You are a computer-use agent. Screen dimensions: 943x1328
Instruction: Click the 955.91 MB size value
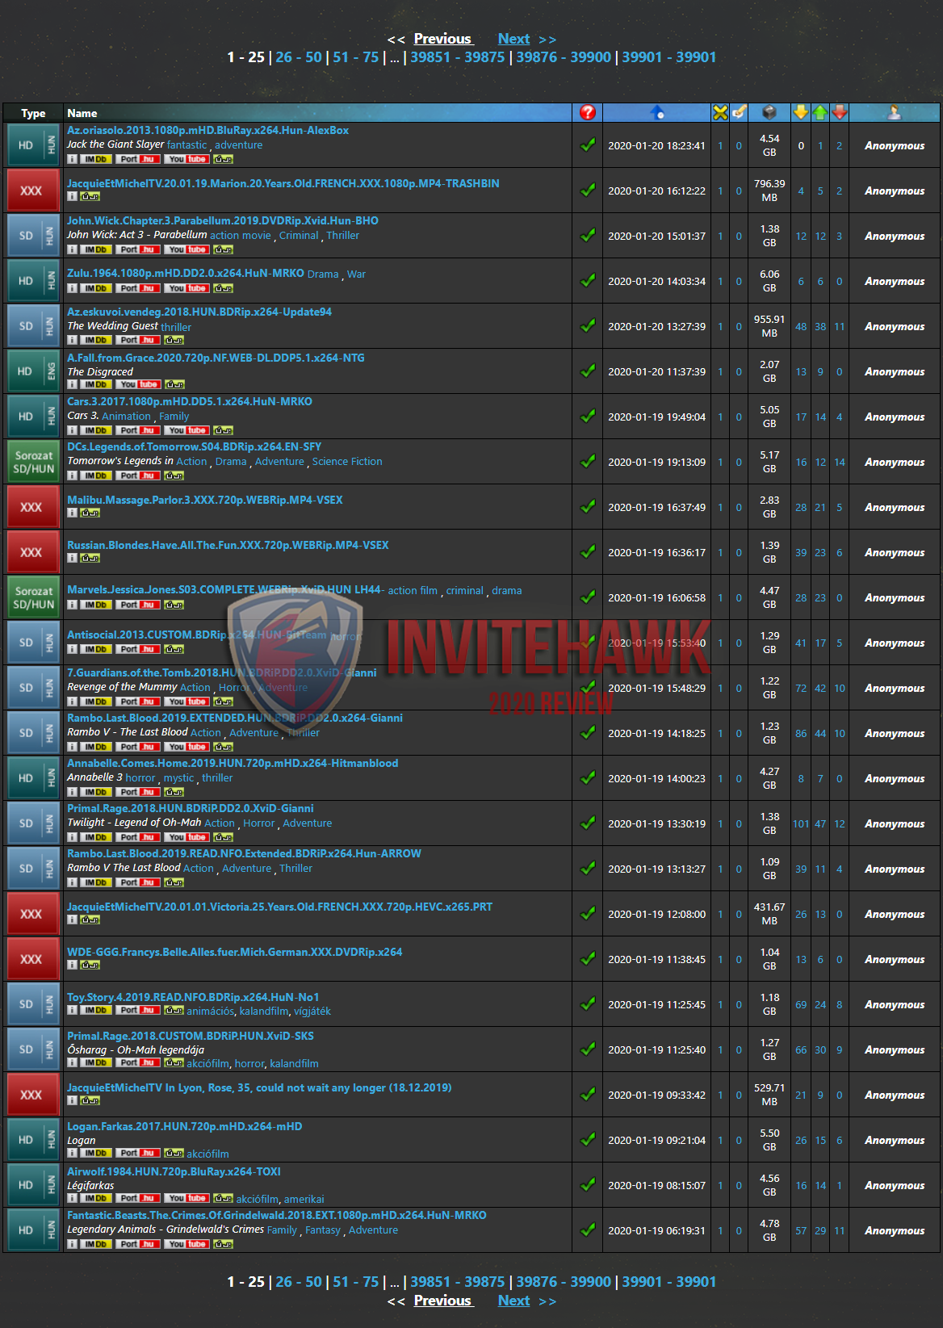tap(769, 326)
